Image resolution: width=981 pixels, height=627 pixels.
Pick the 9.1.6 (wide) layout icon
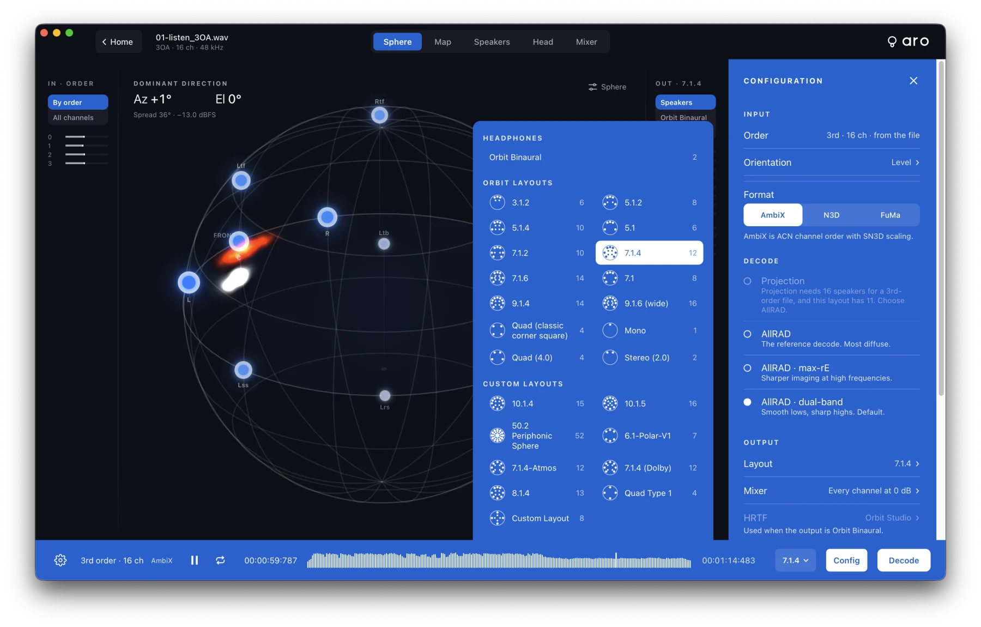click(610, 303)
